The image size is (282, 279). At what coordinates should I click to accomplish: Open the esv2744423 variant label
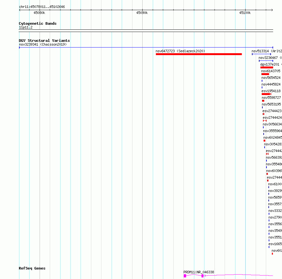click(272, 111)
